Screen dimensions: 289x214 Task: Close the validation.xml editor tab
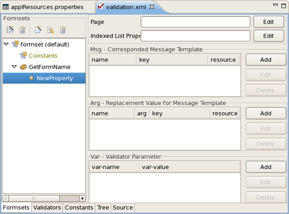(x=152, y=7)
